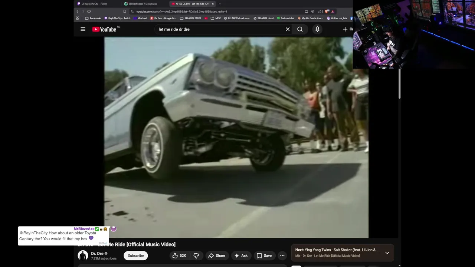The width and height of the screenshot is (475, 267).
Task: Open the Brave Rewards triangle icon
Action: pos(333,11)
